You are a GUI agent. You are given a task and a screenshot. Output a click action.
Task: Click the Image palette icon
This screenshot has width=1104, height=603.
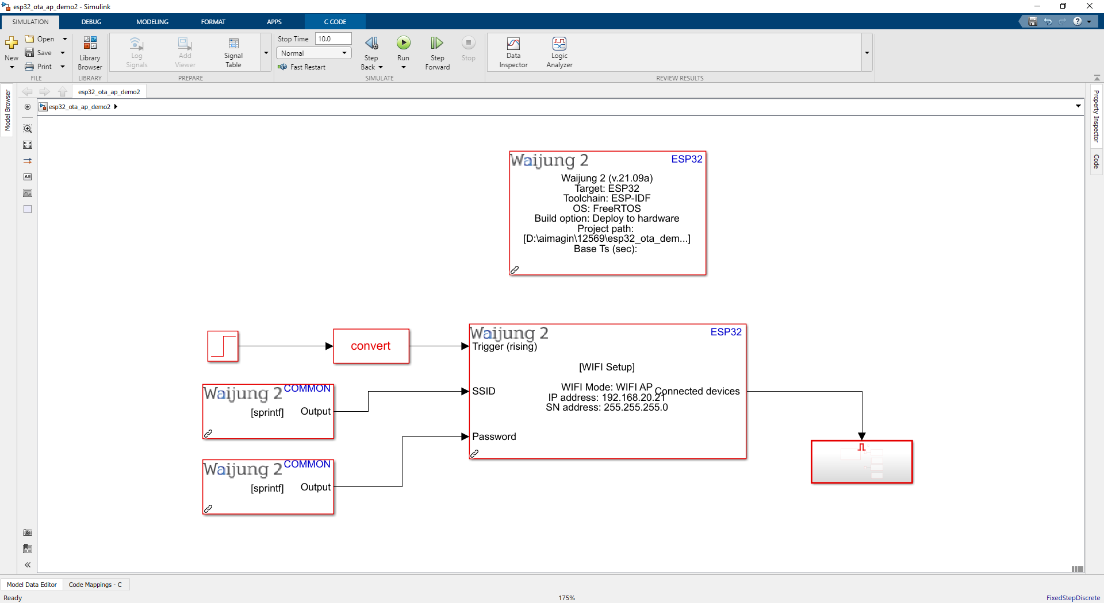(28, 193)
